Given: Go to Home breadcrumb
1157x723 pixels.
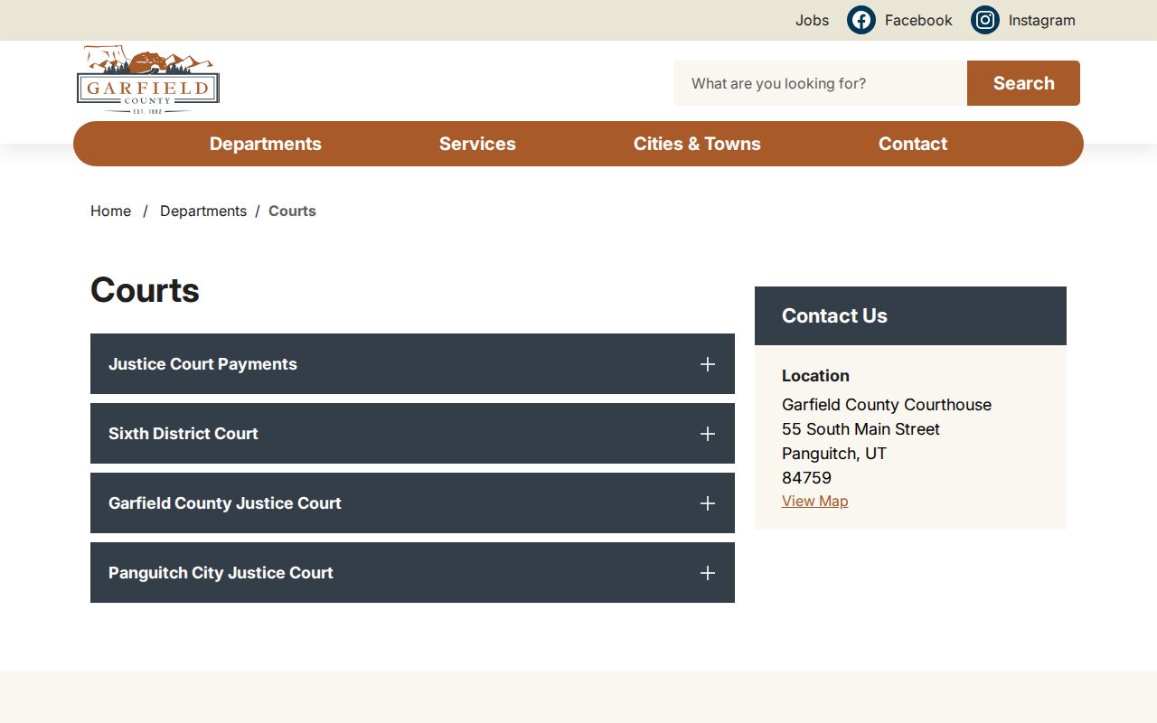Looking at the screenshot, I should click(110, 211).
